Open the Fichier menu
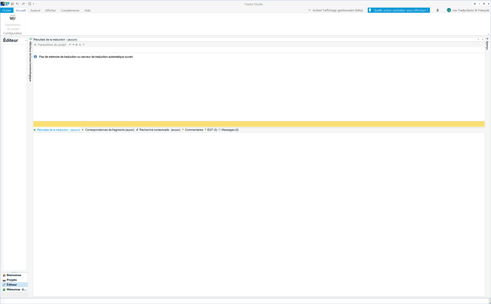491x304 pixels. tap(7, 10)
